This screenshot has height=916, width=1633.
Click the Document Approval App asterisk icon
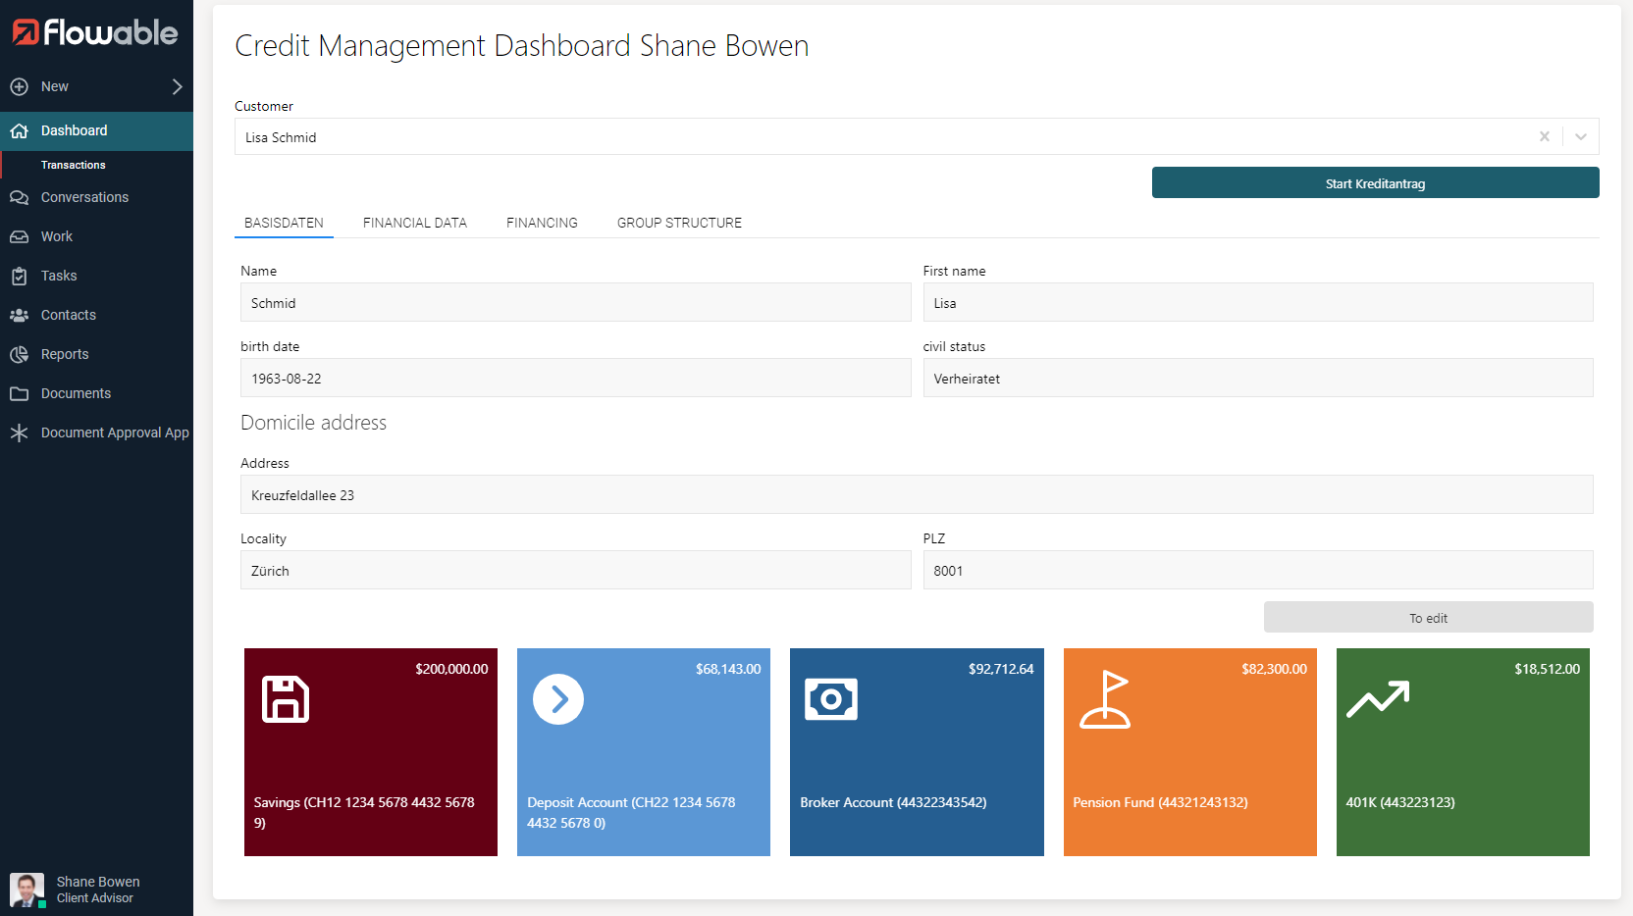tap(19, 433)
